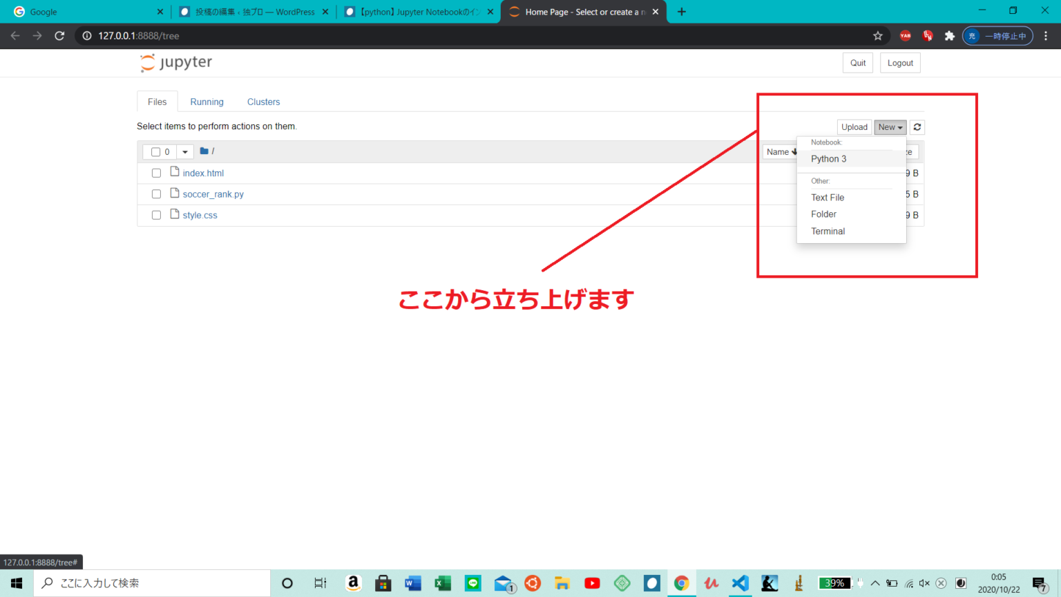
Task: Toggle the select-all files checkbox
Action: (x=157, y=151)
